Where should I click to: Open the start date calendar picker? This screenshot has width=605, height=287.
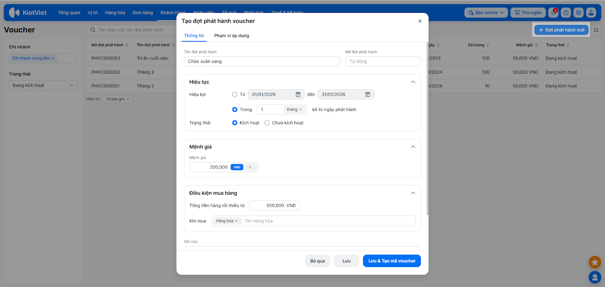298,94
